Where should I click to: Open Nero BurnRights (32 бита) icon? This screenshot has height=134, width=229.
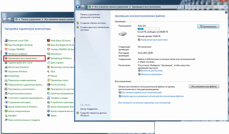click(6, 45)
